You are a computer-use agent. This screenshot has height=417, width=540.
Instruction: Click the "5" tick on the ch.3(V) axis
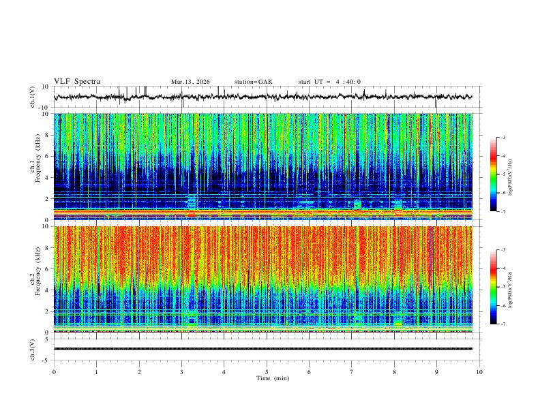click(x=48, y=339)
